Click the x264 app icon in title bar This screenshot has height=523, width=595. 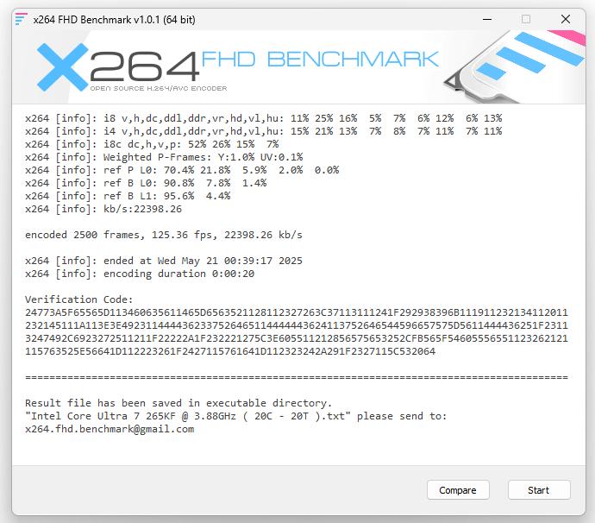(x=21, y=19)
